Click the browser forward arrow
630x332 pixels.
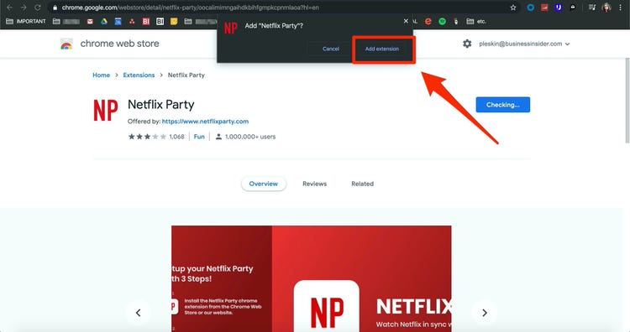(x=24, y=8)
